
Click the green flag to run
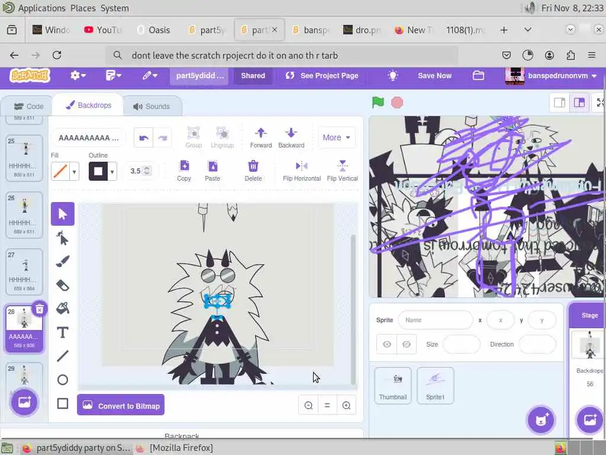point(378,102)
